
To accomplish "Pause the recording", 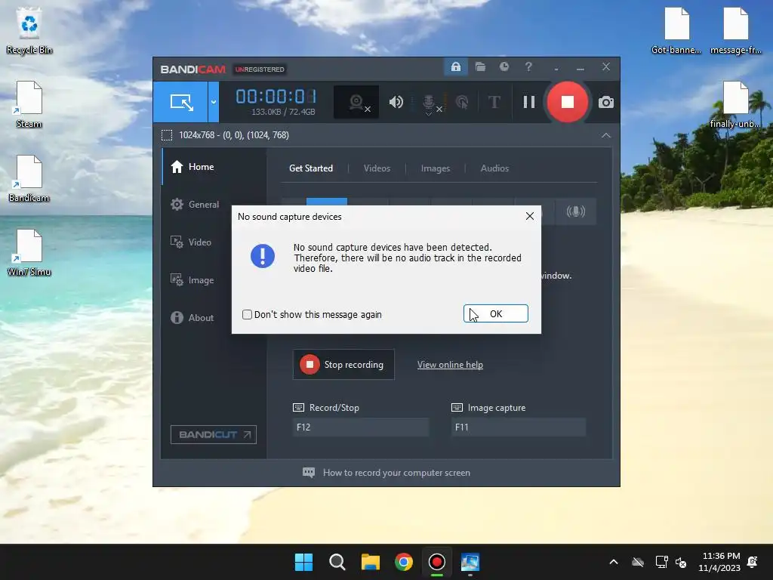I will click(529, 102).
